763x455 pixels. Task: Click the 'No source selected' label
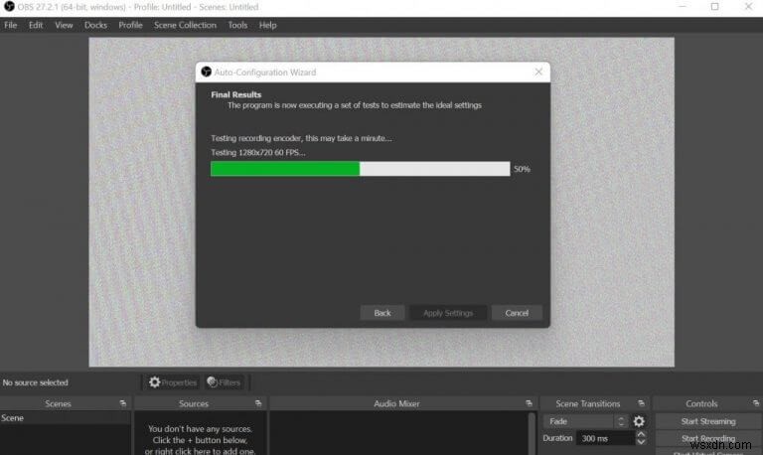coord(35,382)
